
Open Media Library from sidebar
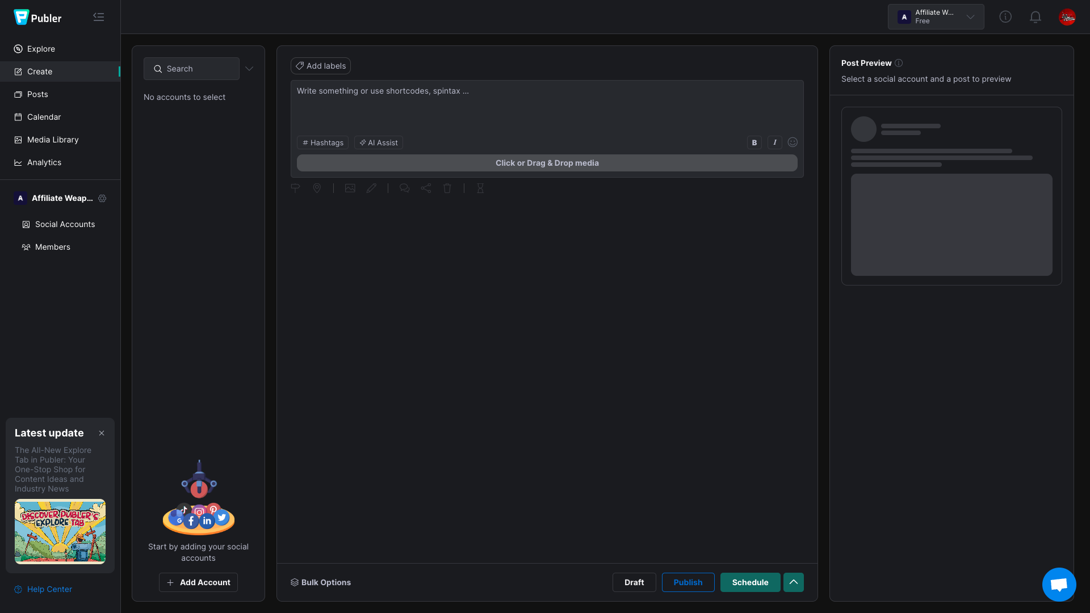tap(53, 140)
